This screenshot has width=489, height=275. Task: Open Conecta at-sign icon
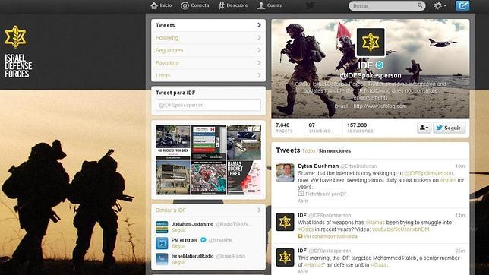click(185, 5)
